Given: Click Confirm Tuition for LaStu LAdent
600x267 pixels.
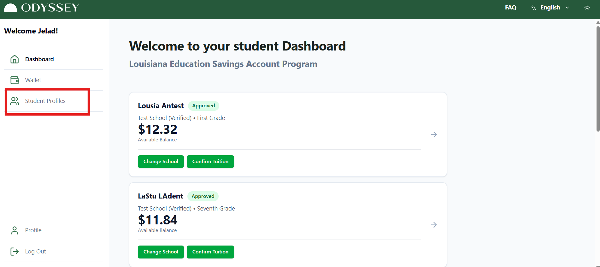Looking at the screenshot, I should (x=210, y=252).
